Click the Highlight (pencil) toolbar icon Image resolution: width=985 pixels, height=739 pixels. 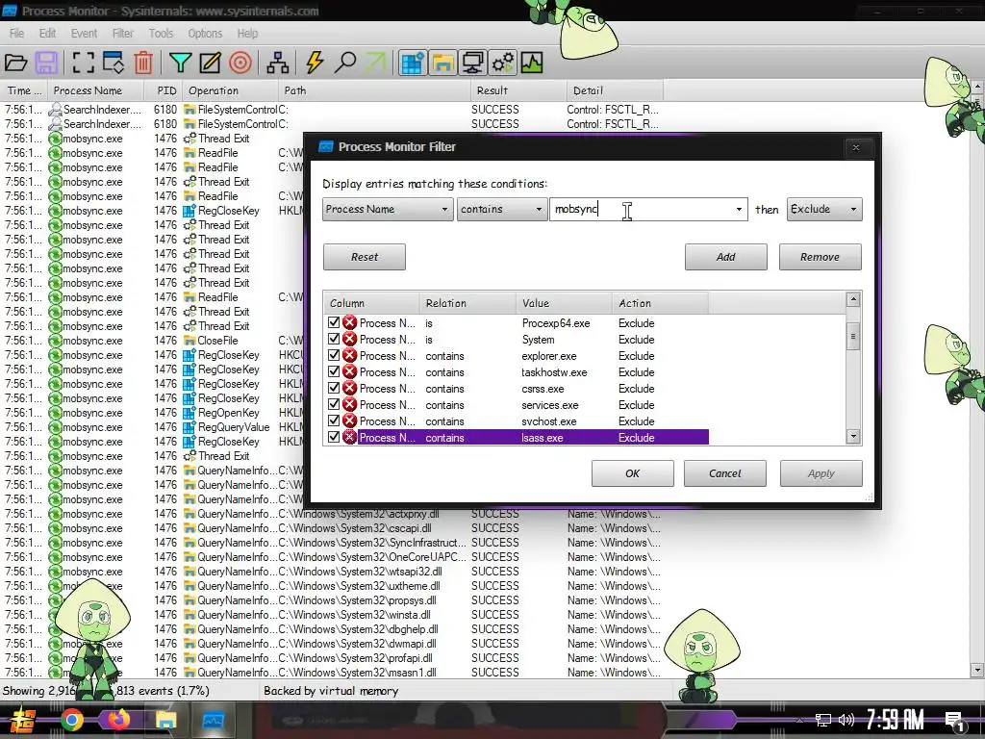tap(210, 63)
